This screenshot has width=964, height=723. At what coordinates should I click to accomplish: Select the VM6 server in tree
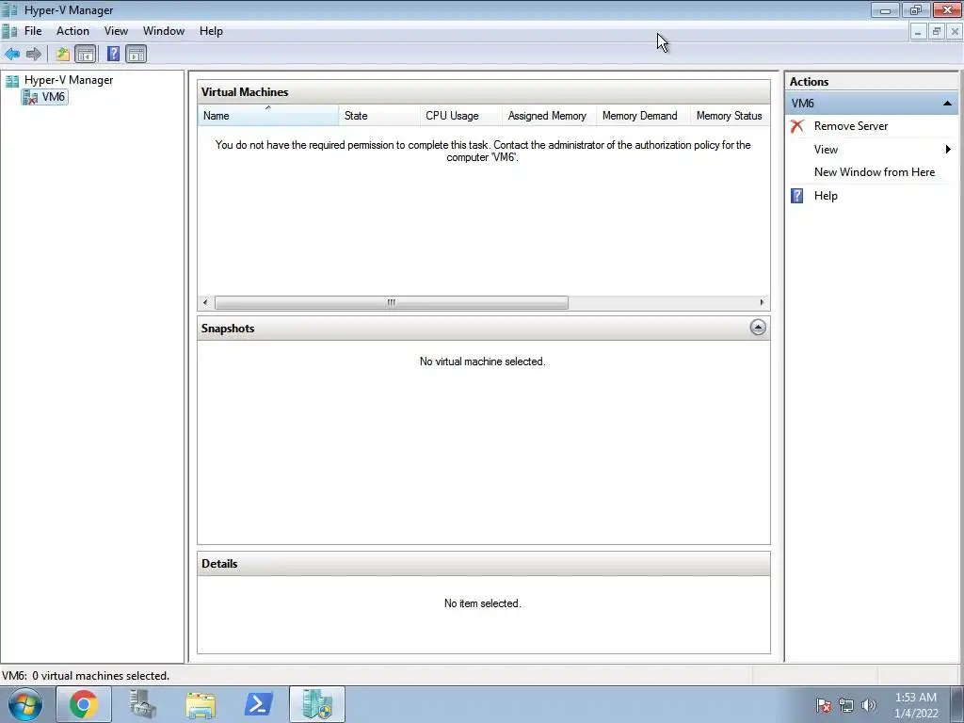[x=45, y=97]
